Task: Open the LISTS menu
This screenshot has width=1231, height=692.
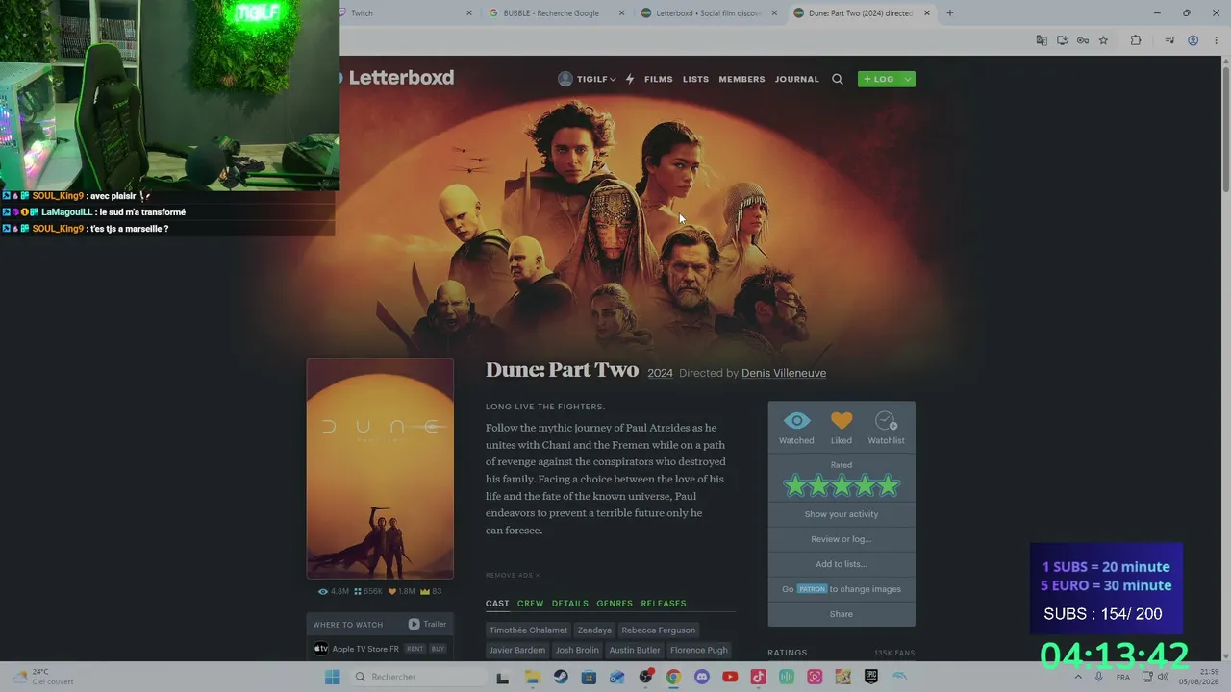Action: tap(695, 79)
